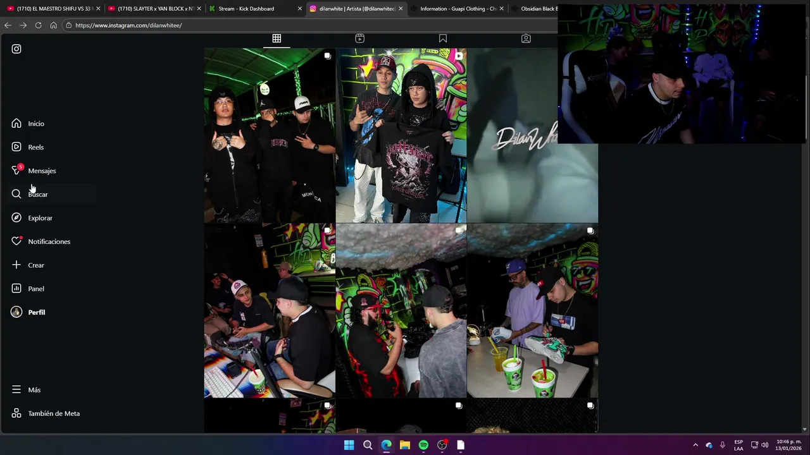Open post of two men under cloud ceiling
Image resolution: width=810 pixels, height=455 pixels.
point(401,310)
